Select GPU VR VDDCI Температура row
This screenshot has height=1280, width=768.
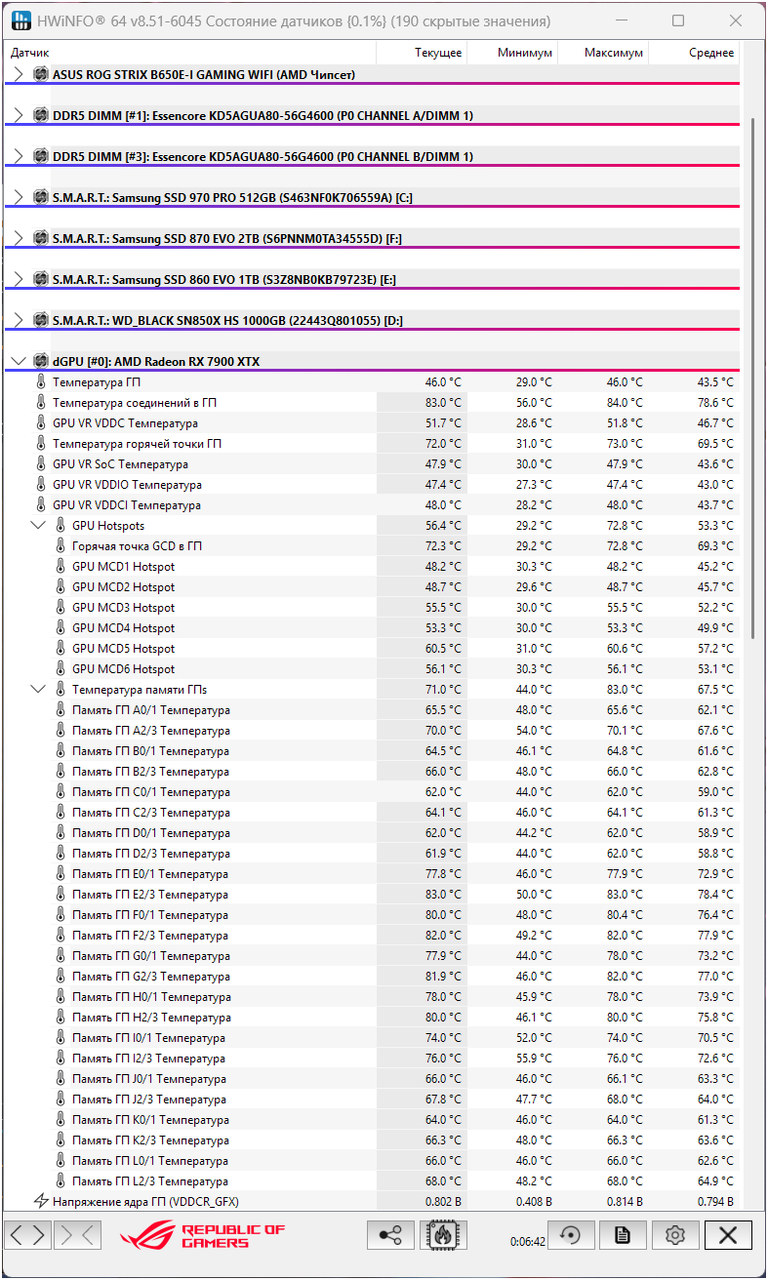click(372, 505)
